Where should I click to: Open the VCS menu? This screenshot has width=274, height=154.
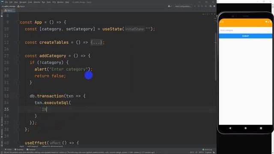[54, 2]
